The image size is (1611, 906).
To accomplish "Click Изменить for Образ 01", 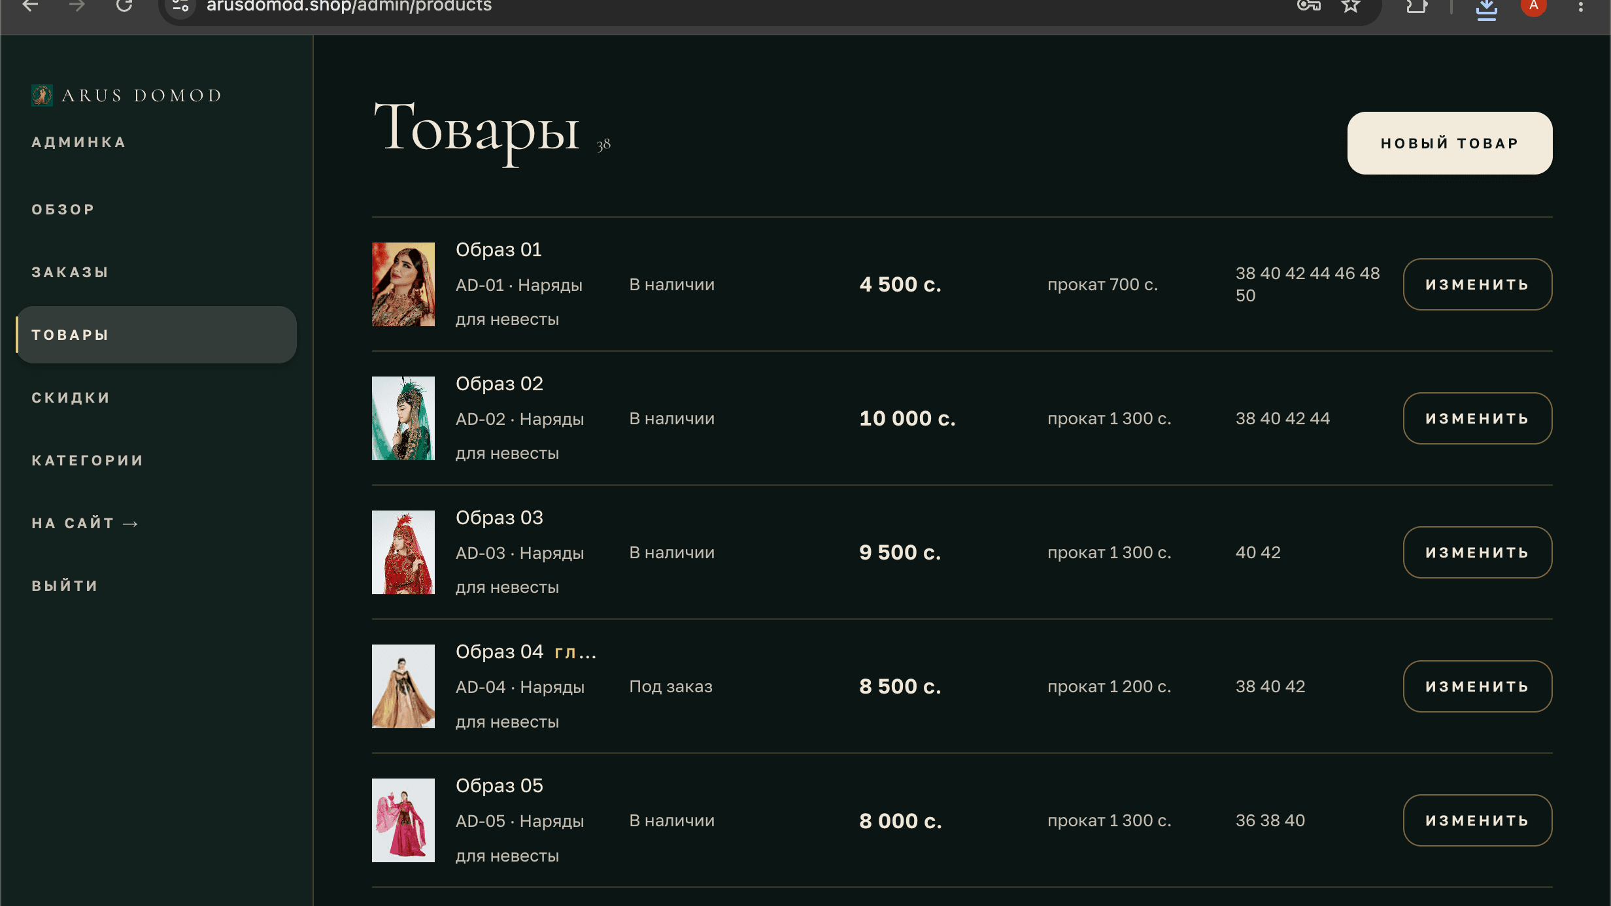I will pyautogui.click(x=1478, y=284).
